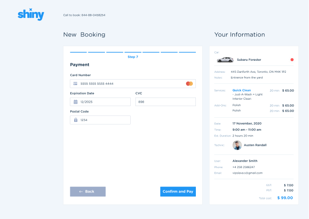
Task: Open the Quick Clean service link
Action: click(242, 90)
